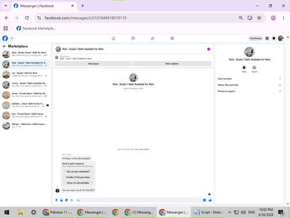Click Find friends button
This screenshot has height=218, width=290.
(255, 38)
